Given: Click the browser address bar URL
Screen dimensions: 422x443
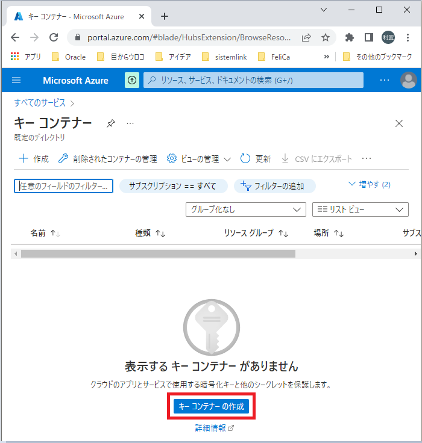Looking at the screenshot, I should tap(189, 37).
